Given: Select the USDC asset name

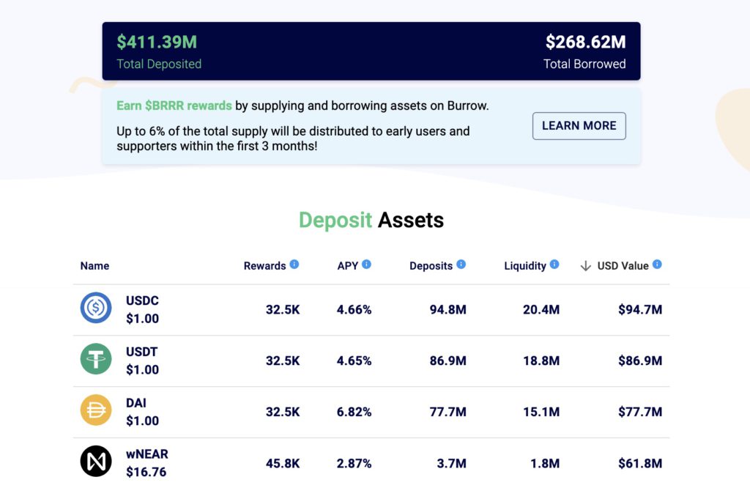Looking at the screenshot, I should coord(142,300).
